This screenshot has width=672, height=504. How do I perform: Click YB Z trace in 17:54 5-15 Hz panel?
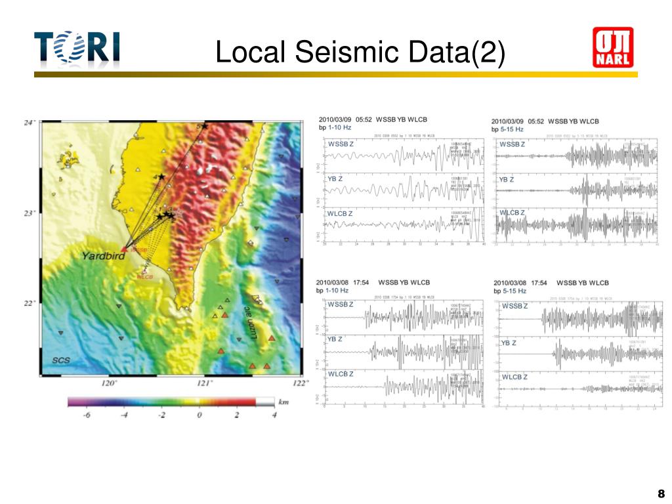581,354
